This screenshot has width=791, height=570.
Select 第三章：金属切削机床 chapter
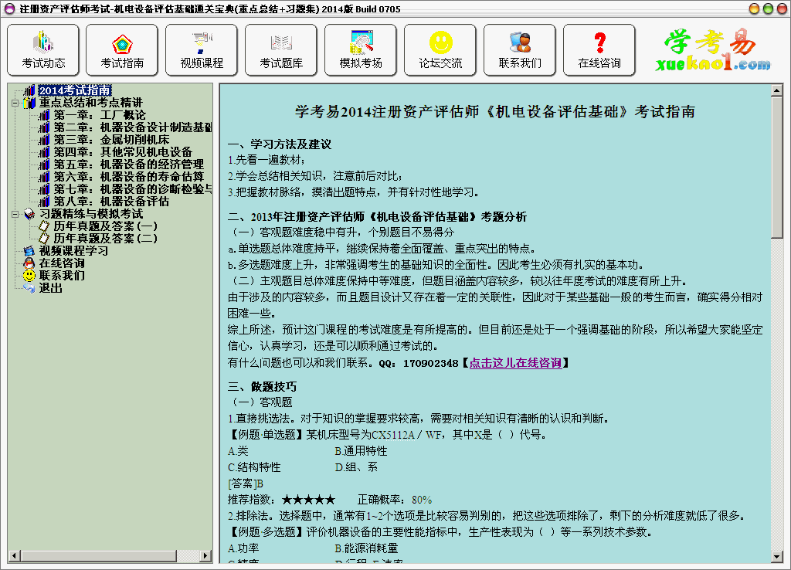[111, 140]
